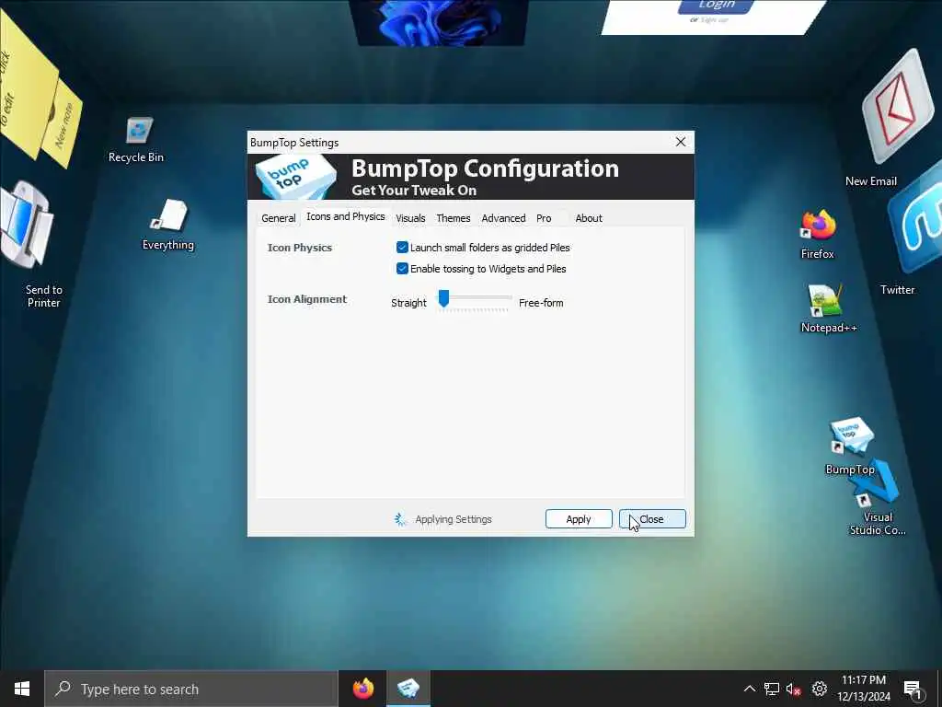Viewport: 942px width, 707px height.
Task: Open the notification center icon
Action: 913,690
